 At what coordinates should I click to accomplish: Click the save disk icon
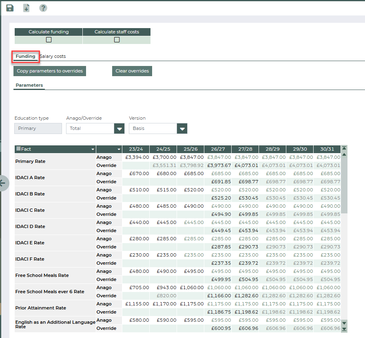pyautogui.click(x=10, y=8)
